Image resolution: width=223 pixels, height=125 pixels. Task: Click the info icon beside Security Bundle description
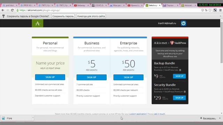coord(185,92)
